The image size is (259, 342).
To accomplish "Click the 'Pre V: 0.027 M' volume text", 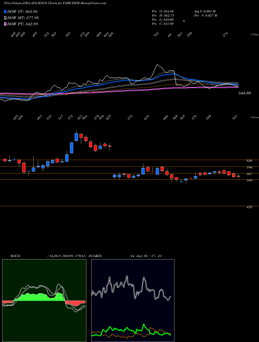I will click(x=205, y=16).
